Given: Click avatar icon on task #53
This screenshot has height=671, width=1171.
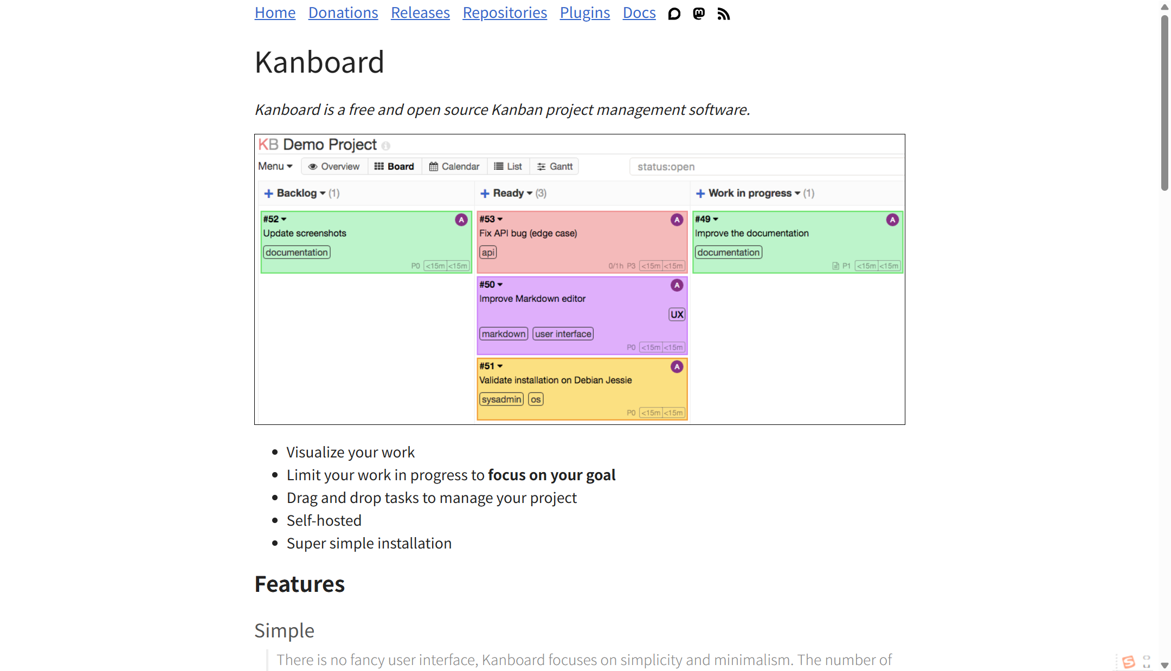Looking at the screenshot, I should coord(677,220).
